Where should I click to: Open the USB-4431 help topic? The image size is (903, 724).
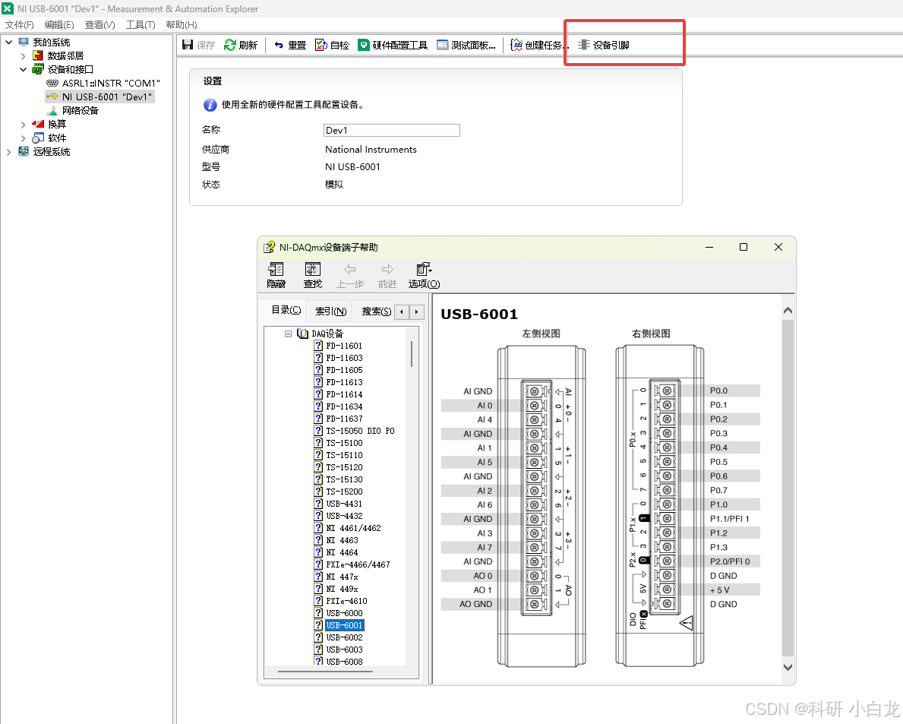pos(344,504)
